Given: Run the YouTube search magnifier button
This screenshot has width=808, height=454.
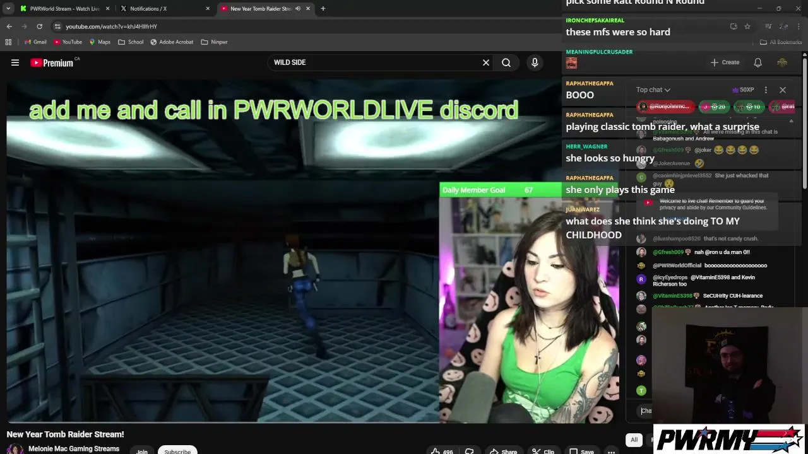Looking at the screenshot, I should click(506, 62).
